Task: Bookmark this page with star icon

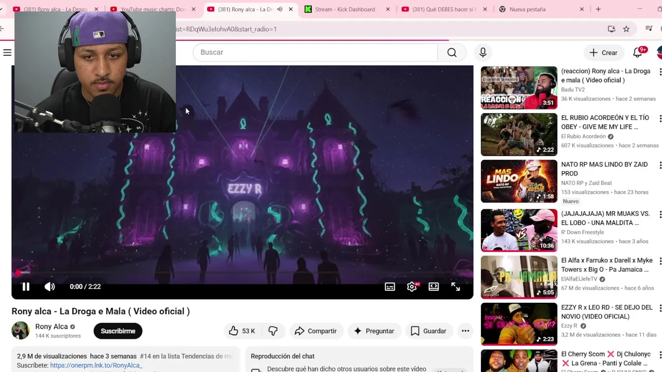Action: tap(626, 29)
